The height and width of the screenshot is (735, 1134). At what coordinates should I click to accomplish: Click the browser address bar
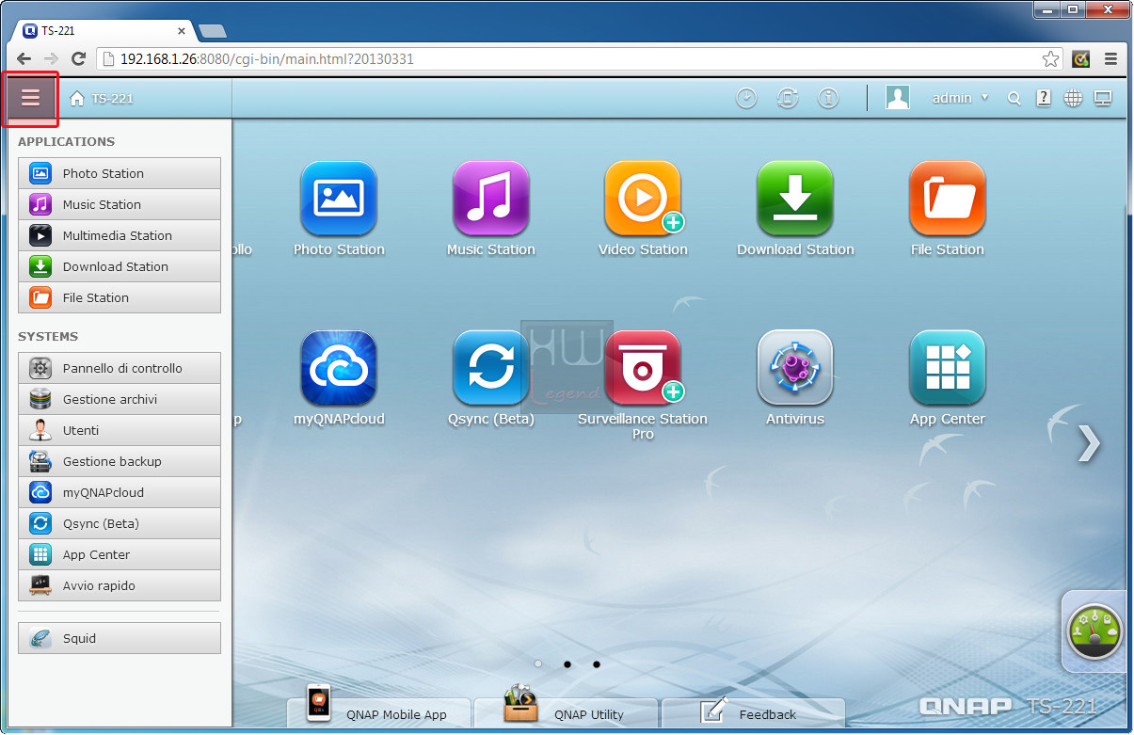point(579,58)
